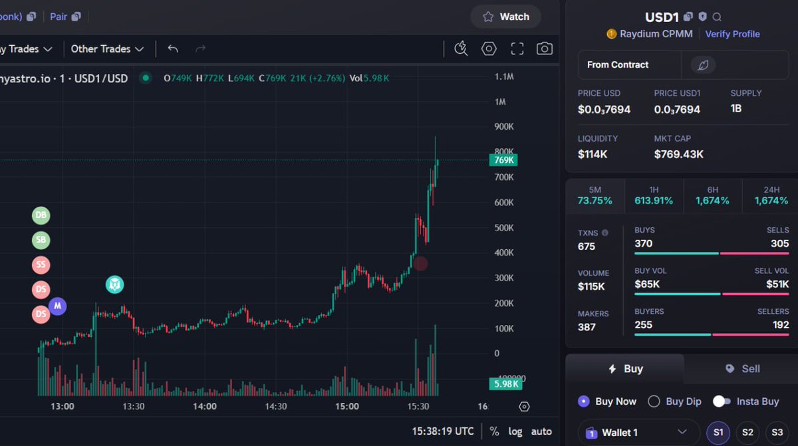Click the From Contract label
Viewport: 798px width, 446px height.
[x=618, y=64]
